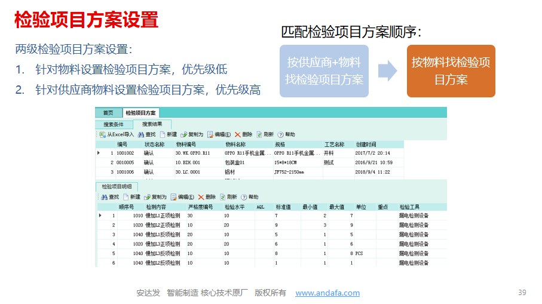Click 编辑(E) in the upper scheme toolbar
This screenshot has width=542, height=304.
[219, 134]
